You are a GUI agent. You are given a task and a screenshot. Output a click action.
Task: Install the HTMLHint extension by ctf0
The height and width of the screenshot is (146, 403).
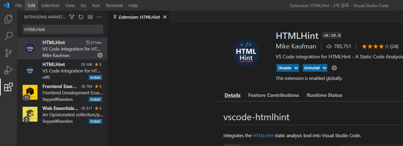(x=95, y=77)
